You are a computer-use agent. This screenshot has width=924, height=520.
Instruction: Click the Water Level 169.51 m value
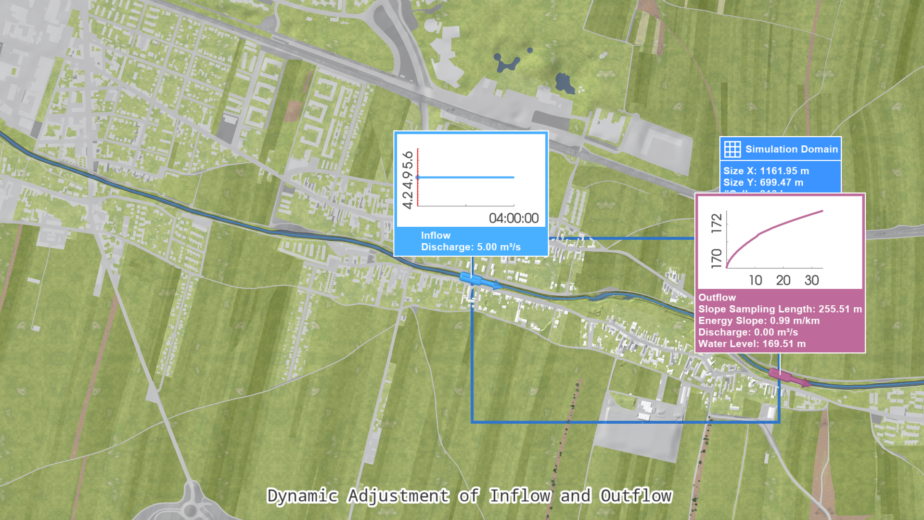click(x=783, y=344)
